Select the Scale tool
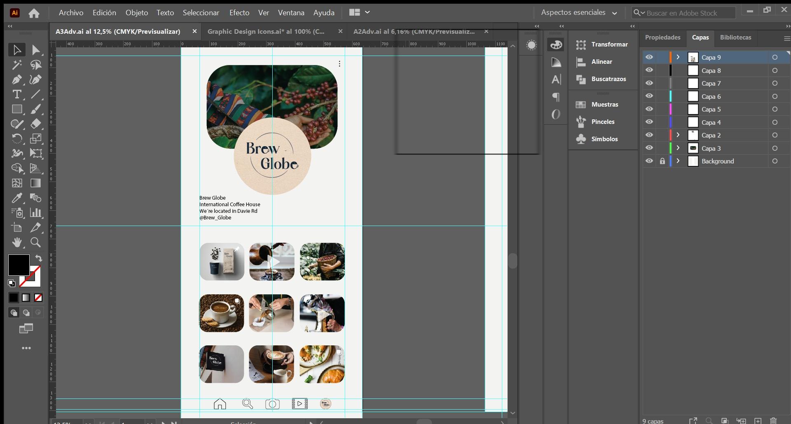Viewport: 791px width, 424px height. (x=36, y=139)
